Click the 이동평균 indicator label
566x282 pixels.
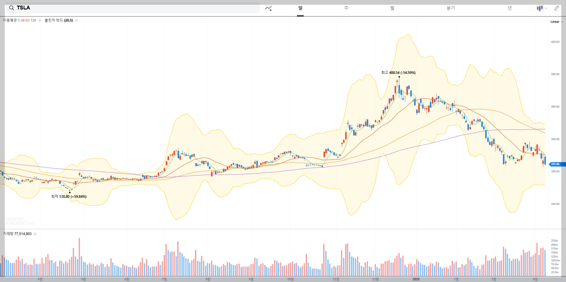pyautogui.click(x=10, y=20)
